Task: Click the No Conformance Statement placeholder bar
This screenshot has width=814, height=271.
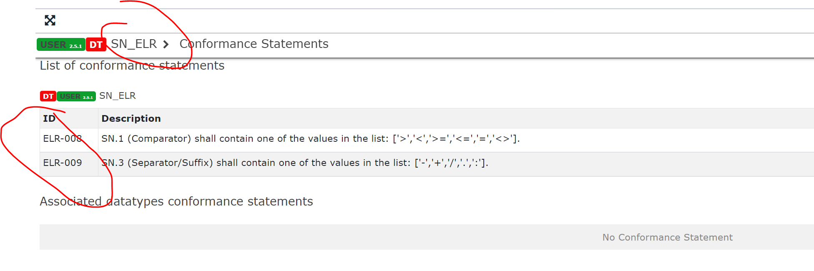Action: [x=667, y=237]
